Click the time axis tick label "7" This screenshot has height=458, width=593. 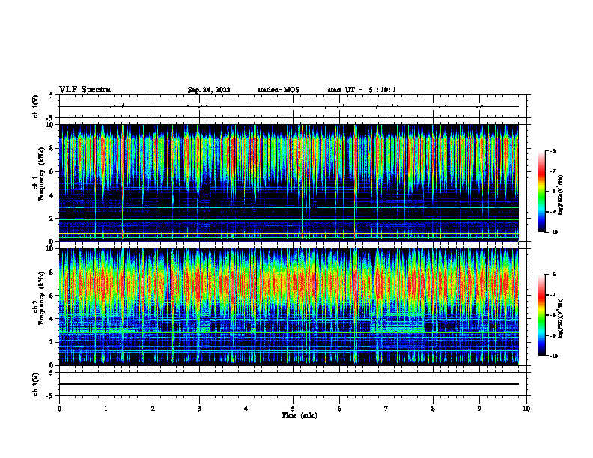pos(386,409)
